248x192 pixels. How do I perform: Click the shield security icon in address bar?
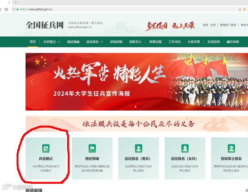pos(14,9)
